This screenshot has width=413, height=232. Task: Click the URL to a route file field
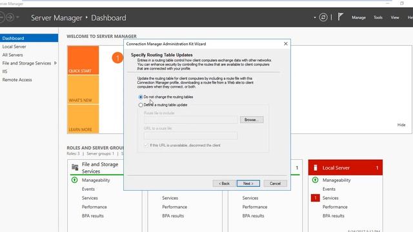tap(190, 135)
